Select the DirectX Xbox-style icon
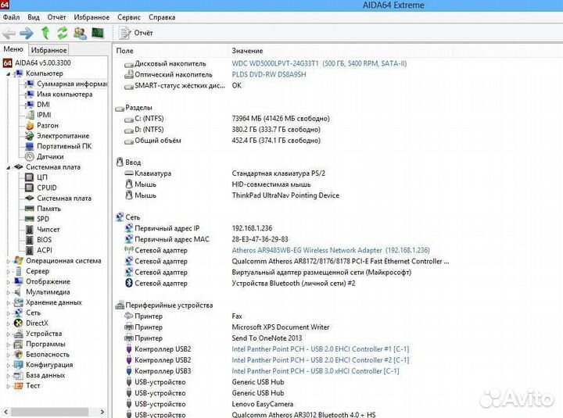The width and height of the screenshot is (563, 418). point(18,323)
